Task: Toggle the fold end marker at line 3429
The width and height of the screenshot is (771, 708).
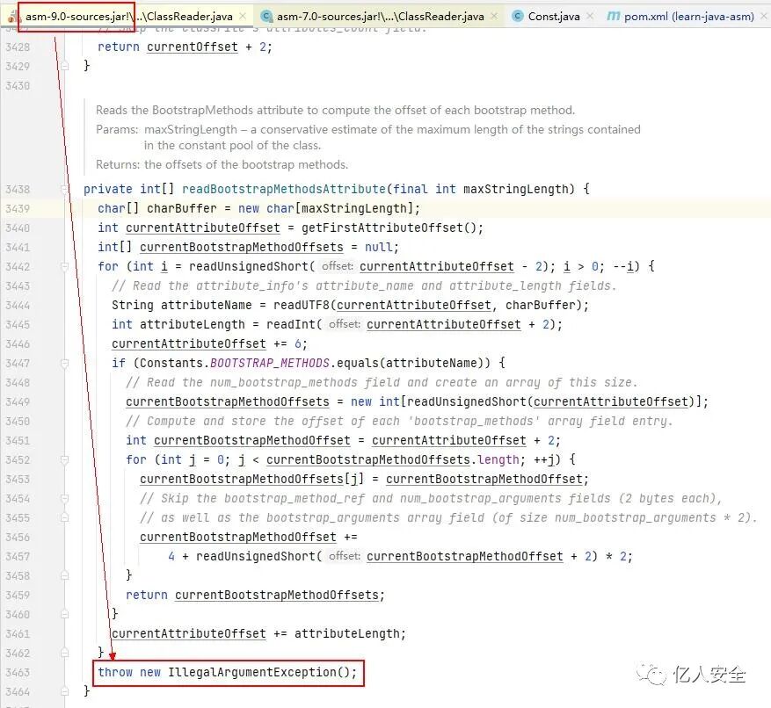Action: (64, 66)
